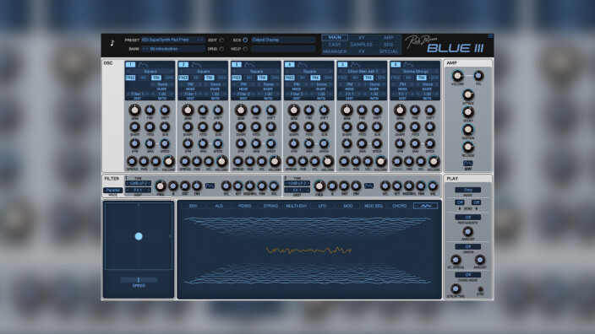
Task: Open the MANAGER page tab
Action: click(335, 51)
